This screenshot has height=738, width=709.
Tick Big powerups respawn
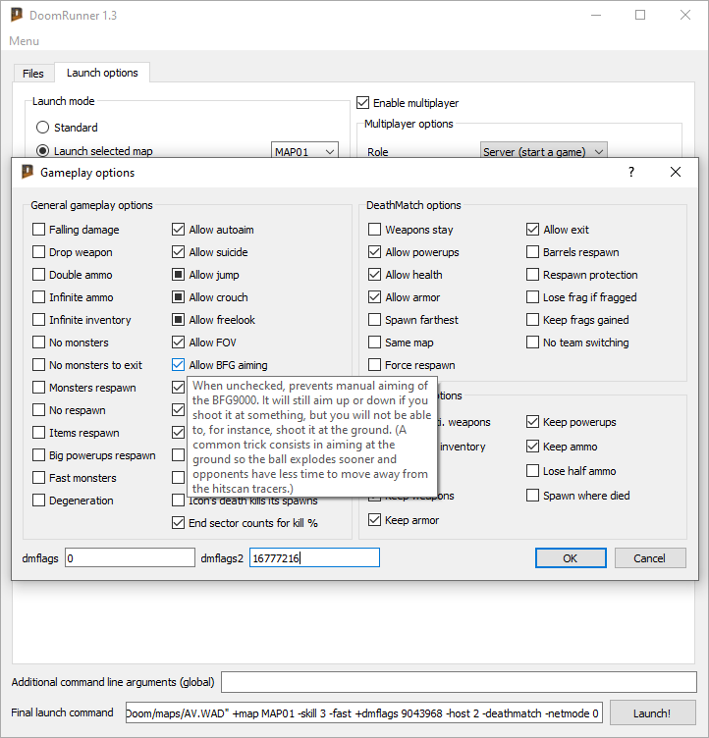[x=38, y=455]
